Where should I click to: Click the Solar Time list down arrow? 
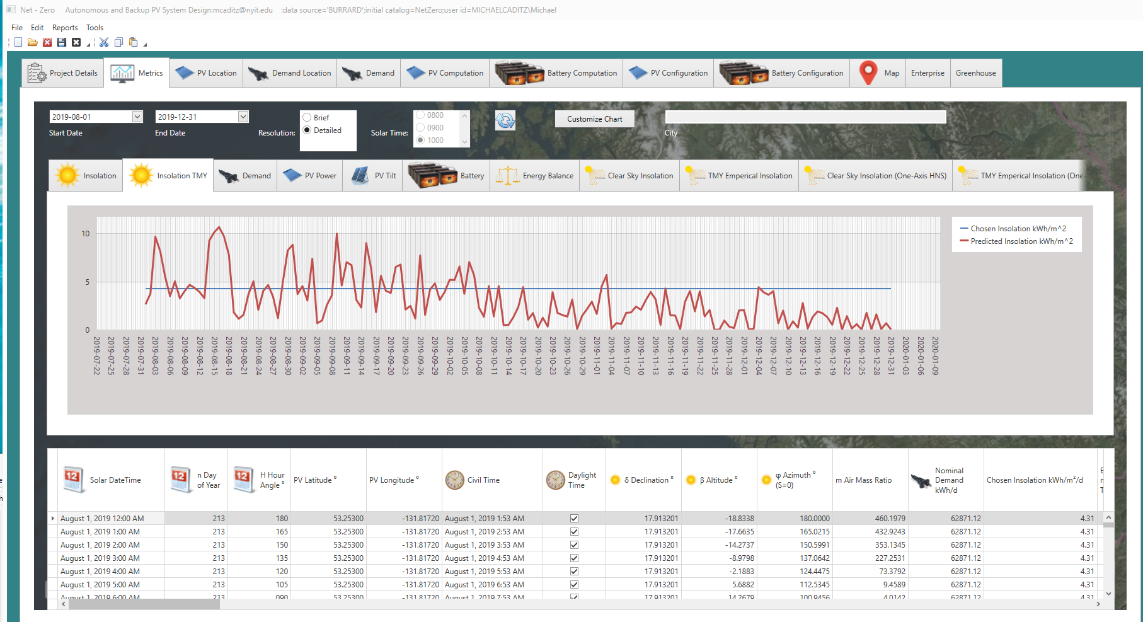(x=464, y=141)
